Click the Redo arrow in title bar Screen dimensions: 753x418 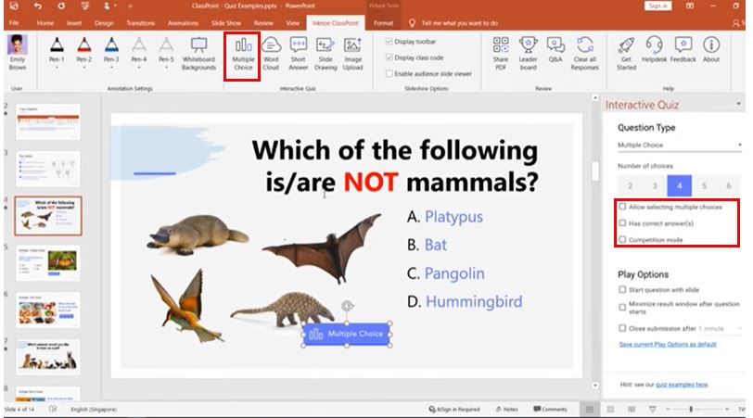[61, 6]
